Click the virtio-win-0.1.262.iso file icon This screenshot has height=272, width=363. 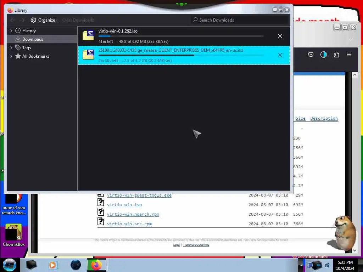tap(88, 35)
